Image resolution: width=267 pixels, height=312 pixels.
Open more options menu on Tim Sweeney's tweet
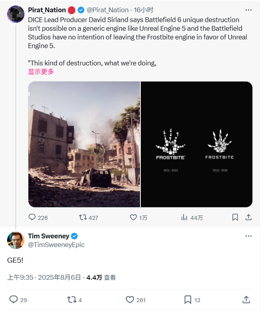coord(248,236)
